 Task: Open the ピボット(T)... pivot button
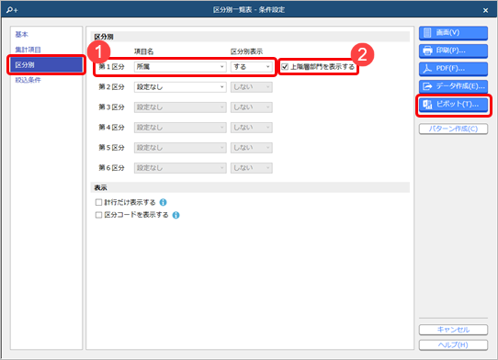[453, 105]
